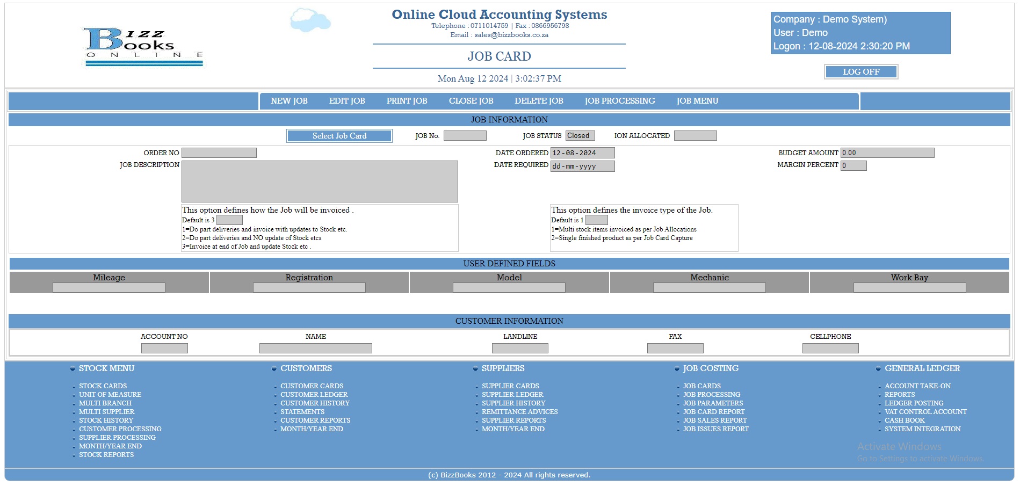1020x486 pixels.
Task: Select JOB PROCESSING in the top menu
Action: (x=619, y=101)
